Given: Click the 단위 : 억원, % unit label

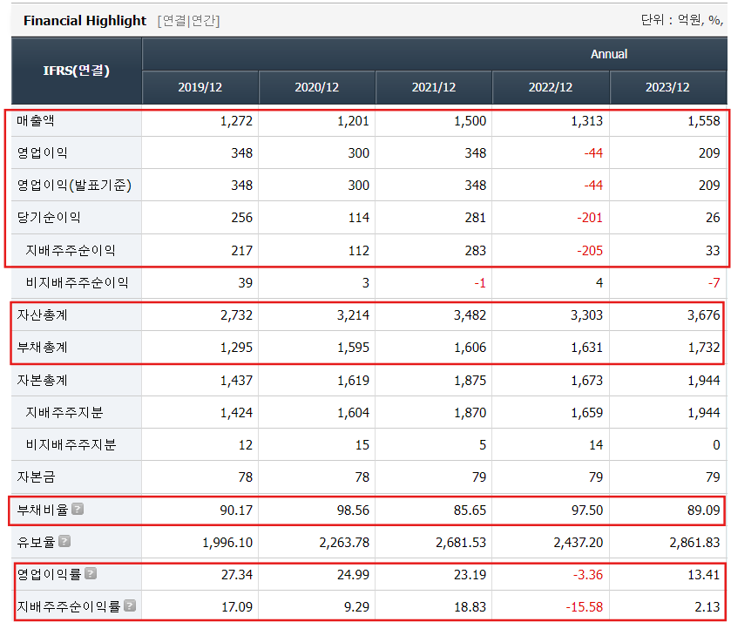Looking at the screenshot, I should click(x=682, y=19).
